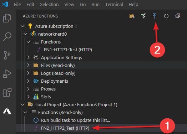Select the Functions (Read-only) label
The height and width of the screenshot is (134, 187).
point(60,113)
